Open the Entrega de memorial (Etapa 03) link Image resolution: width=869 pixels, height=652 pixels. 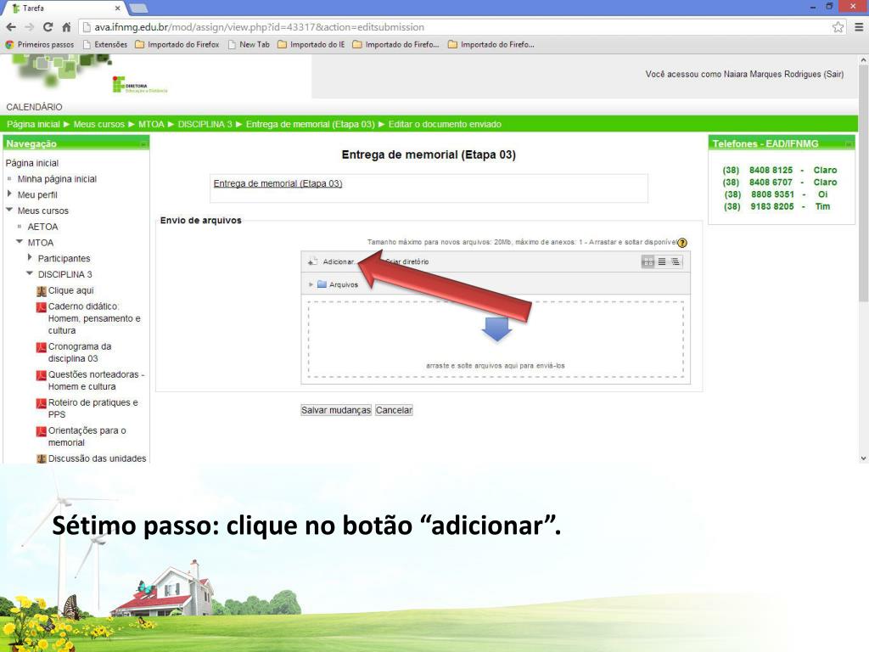coord(278,183)
